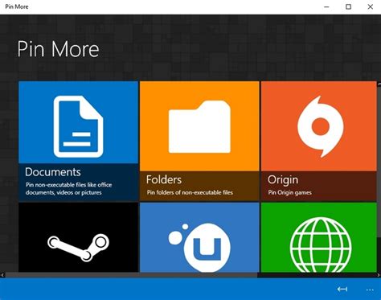381x300 pixels.
Task: Close the Pin More window
Action: tap(371, 6)
